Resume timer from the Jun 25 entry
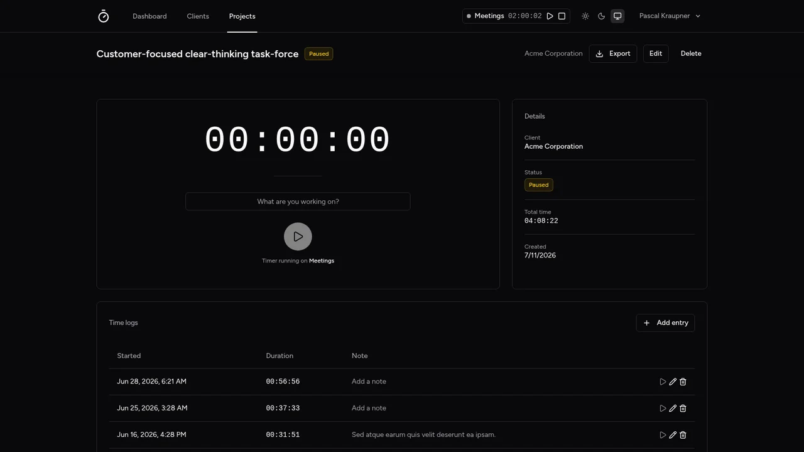This screenshot has height=452, width=804. click(663, 408)
